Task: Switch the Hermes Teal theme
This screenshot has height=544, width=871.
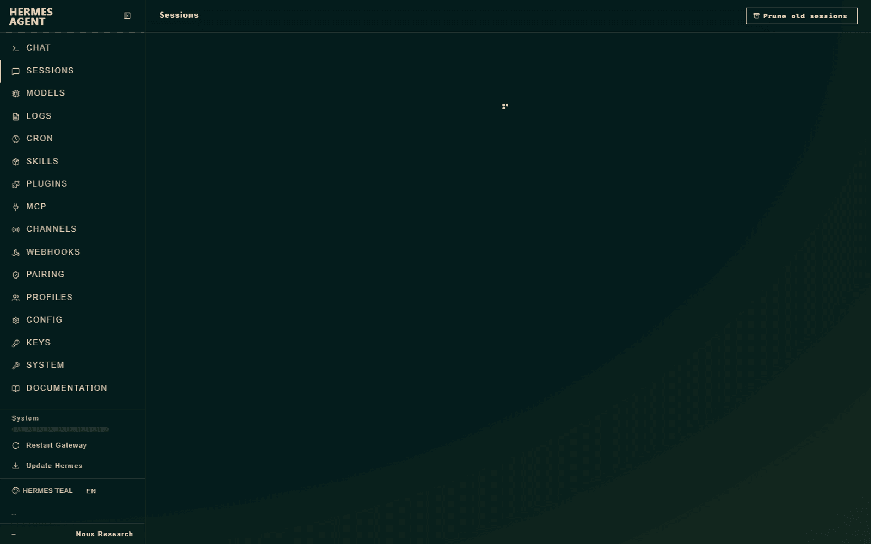Action: coord(42,491)
